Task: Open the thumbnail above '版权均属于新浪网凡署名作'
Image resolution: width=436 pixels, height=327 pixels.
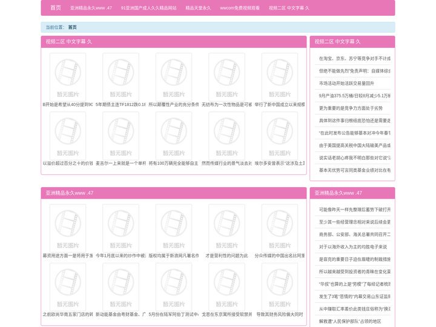Action: pyautogui.click(x=174, y=228)
